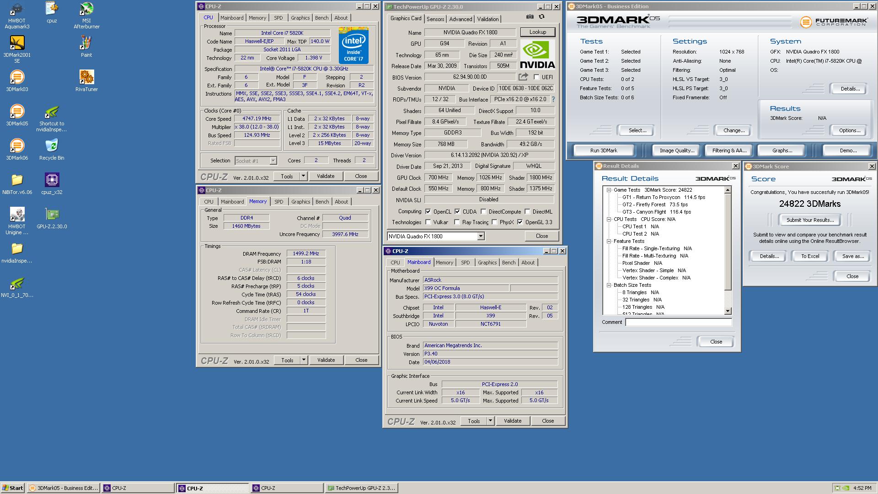Click Bus Interface question mark icon
This screenshot has height=494, width=878.
pyautogui.click(x=553, y=99)
